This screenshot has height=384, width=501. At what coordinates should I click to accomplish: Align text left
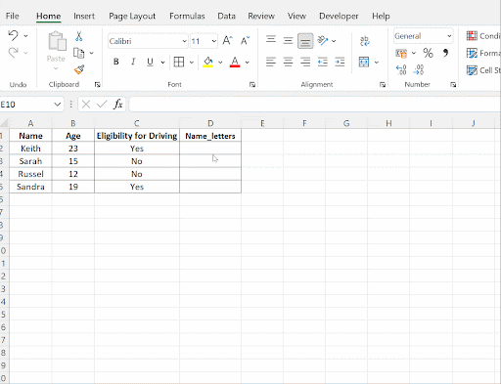(271, 62)
